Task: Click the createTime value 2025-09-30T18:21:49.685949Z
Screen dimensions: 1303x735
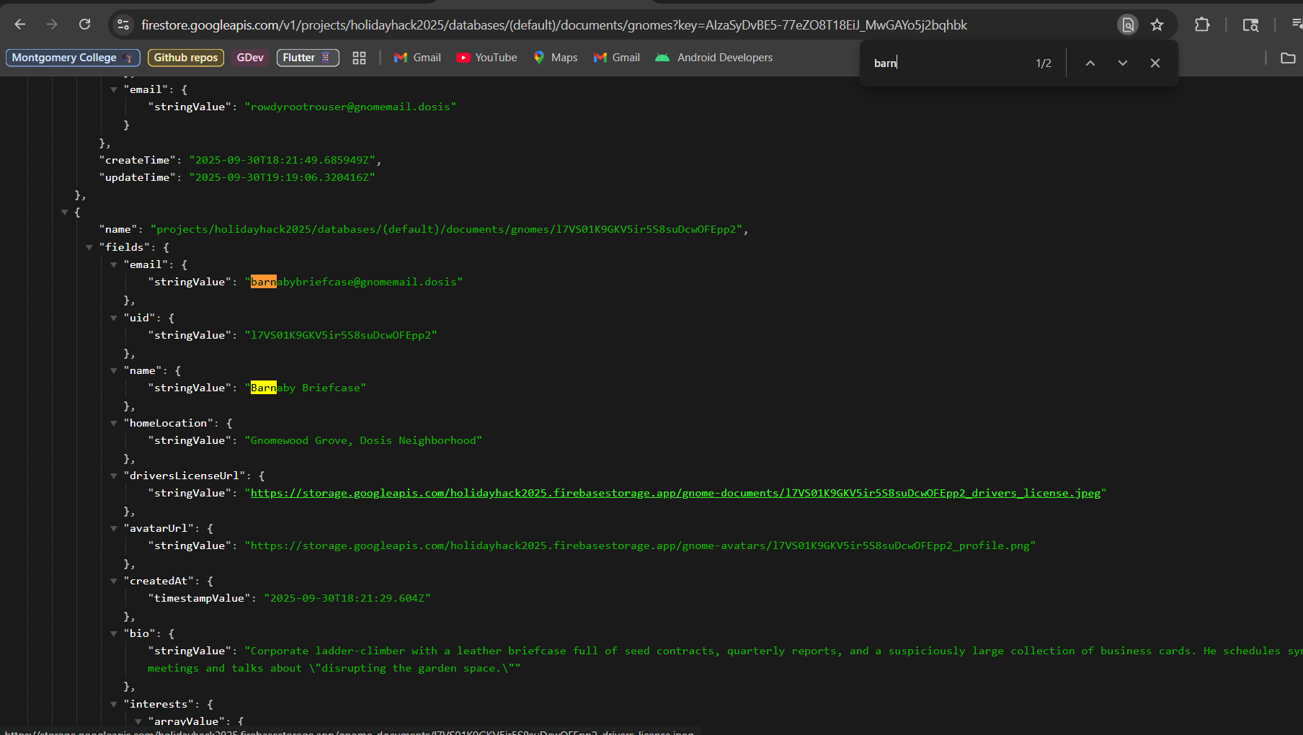Action: 283,160
